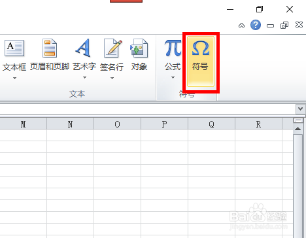Click the split box above scrollbar
The width and height of the screenshot is (306, 238).
[298, 120]
